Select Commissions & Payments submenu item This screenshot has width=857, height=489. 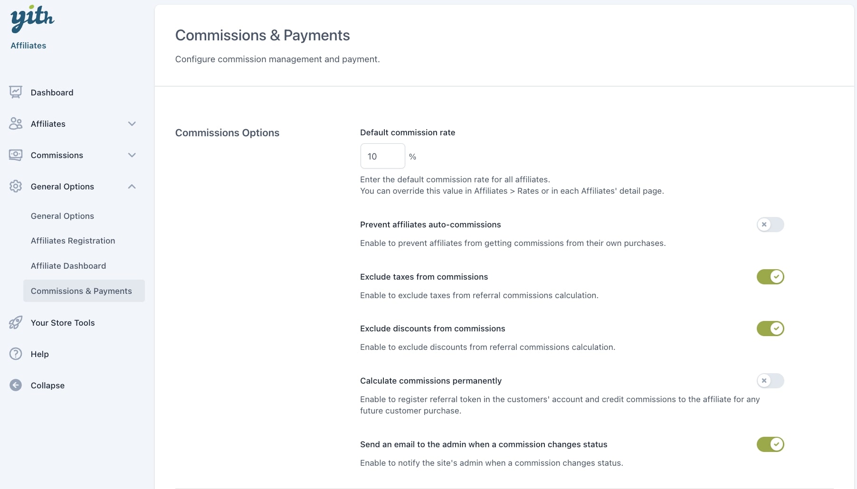point(84,291)
